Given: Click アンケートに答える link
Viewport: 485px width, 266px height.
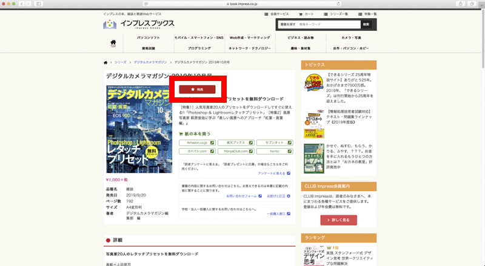Looking at the screenshot, I should tap(271, 174).
